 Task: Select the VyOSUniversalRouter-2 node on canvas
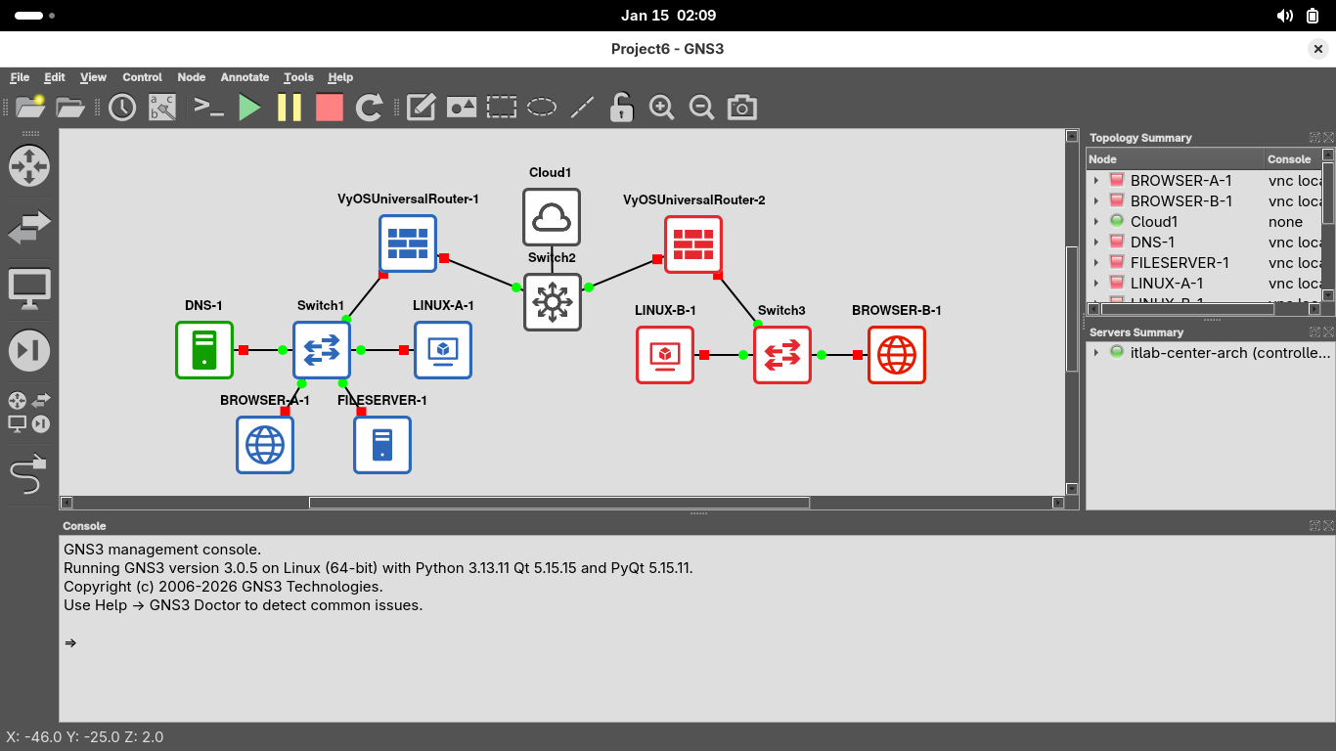692,243
